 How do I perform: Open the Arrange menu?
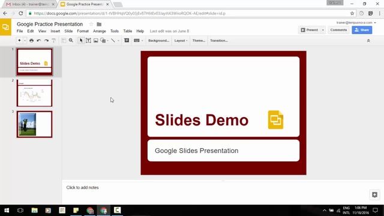(x=100, y=31)
